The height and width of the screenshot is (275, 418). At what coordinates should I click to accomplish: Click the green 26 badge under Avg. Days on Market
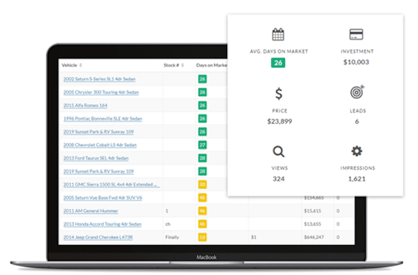pyautogui.click(x=278, y=63)
